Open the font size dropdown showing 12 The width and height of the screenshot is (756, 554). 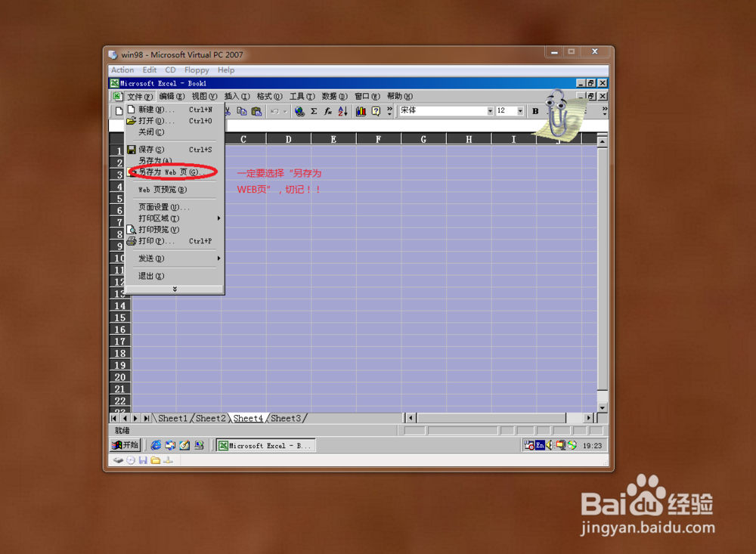520,111
